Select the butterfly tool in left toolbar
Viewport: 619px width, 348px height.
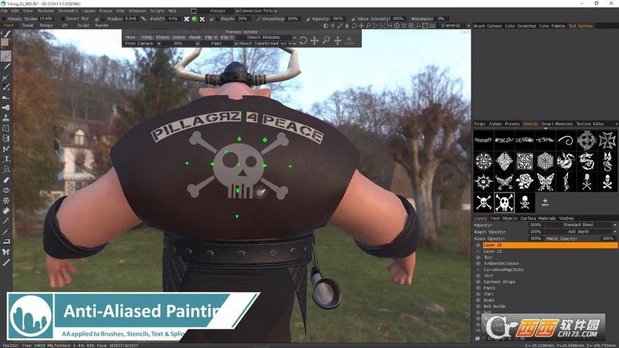pyautogui.click(x=6, y=251)
